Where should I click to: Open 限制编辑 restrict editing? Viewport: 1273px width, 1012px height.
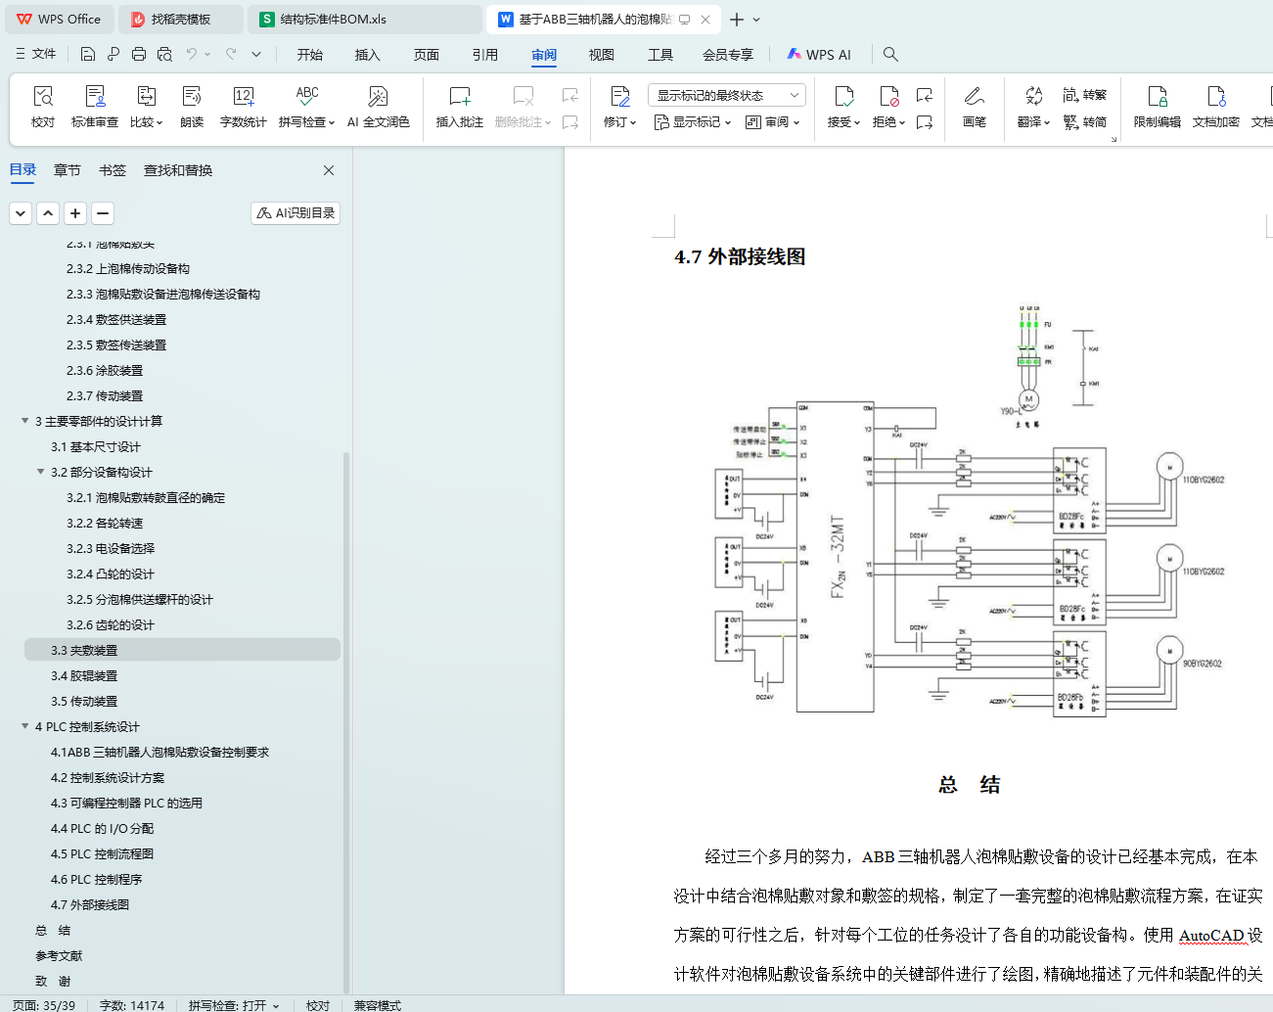pyautogui.click(x=1158, y=107)
